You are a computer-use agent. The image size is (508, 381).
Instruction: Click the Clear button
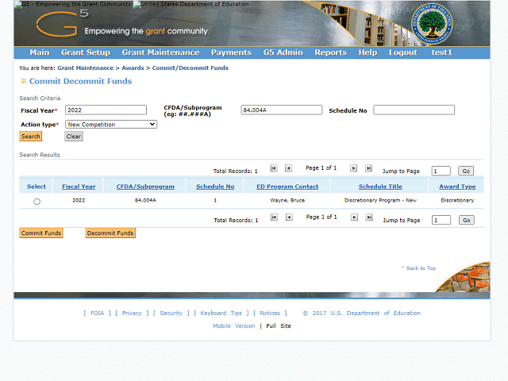[74, 137]
